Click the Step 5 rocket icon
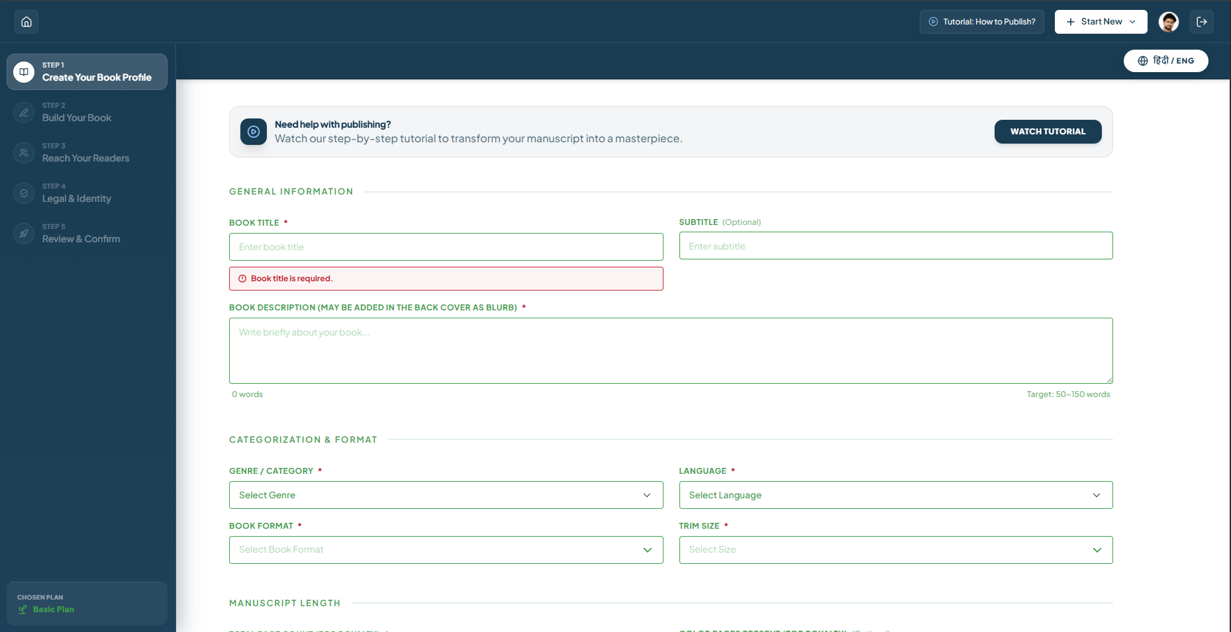Viewport: 1231px width, 632px height. coord(24,234)
